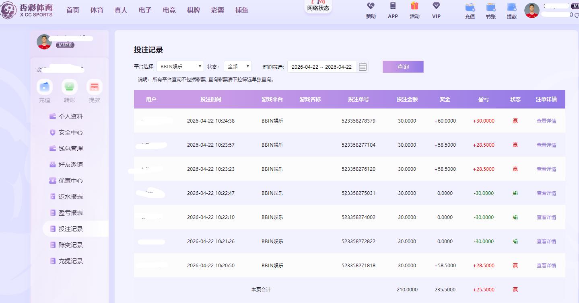
Task: Select 盈亏报表 in the sidebar menu
Action: [70, 213]
